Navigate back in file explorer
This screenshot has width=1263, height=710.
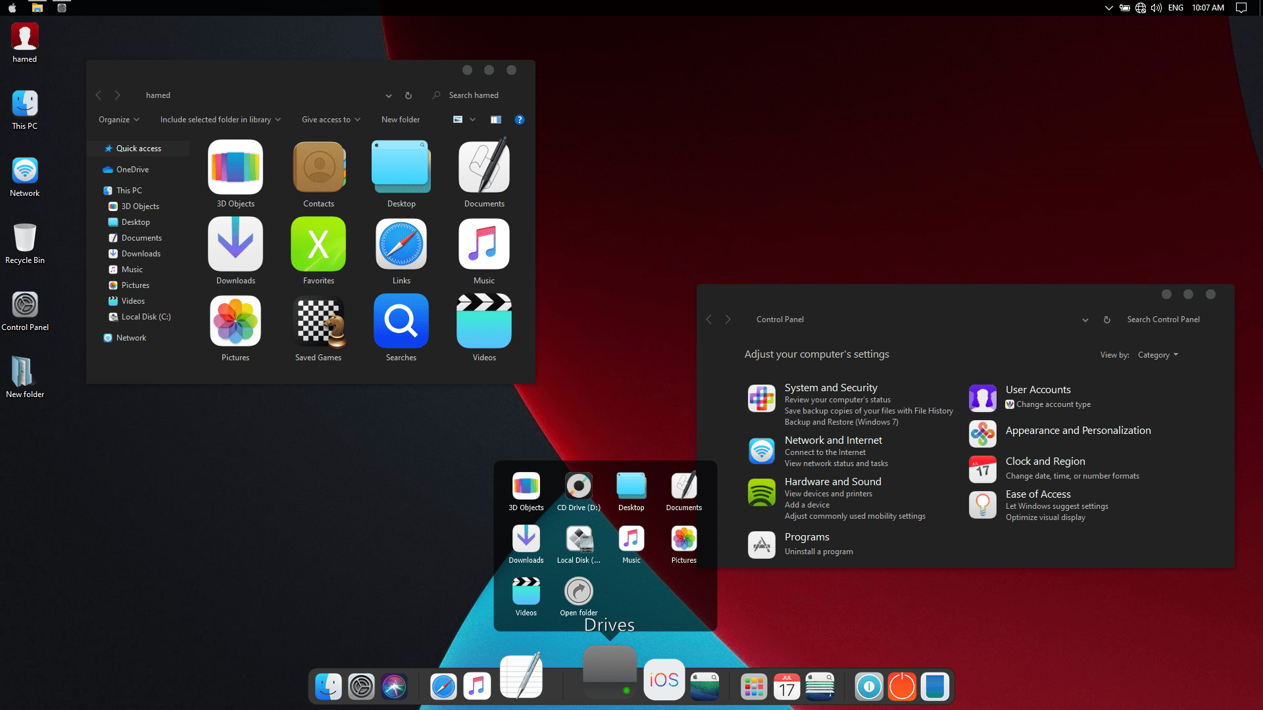click(x=99, y=95)
